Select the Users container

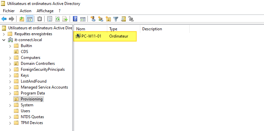25,111
